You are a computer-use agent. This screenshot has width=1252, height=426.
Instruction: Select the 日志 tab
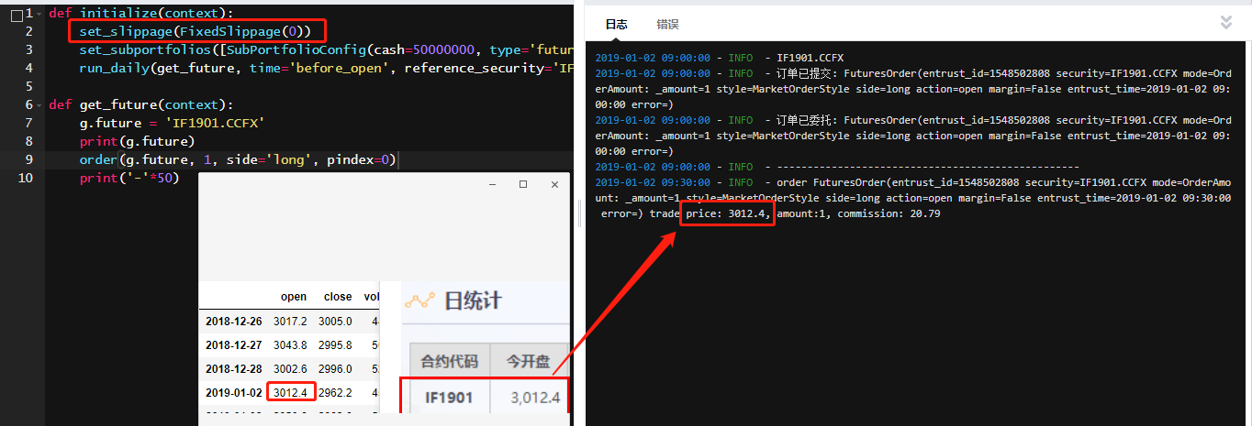click(616, 24)
